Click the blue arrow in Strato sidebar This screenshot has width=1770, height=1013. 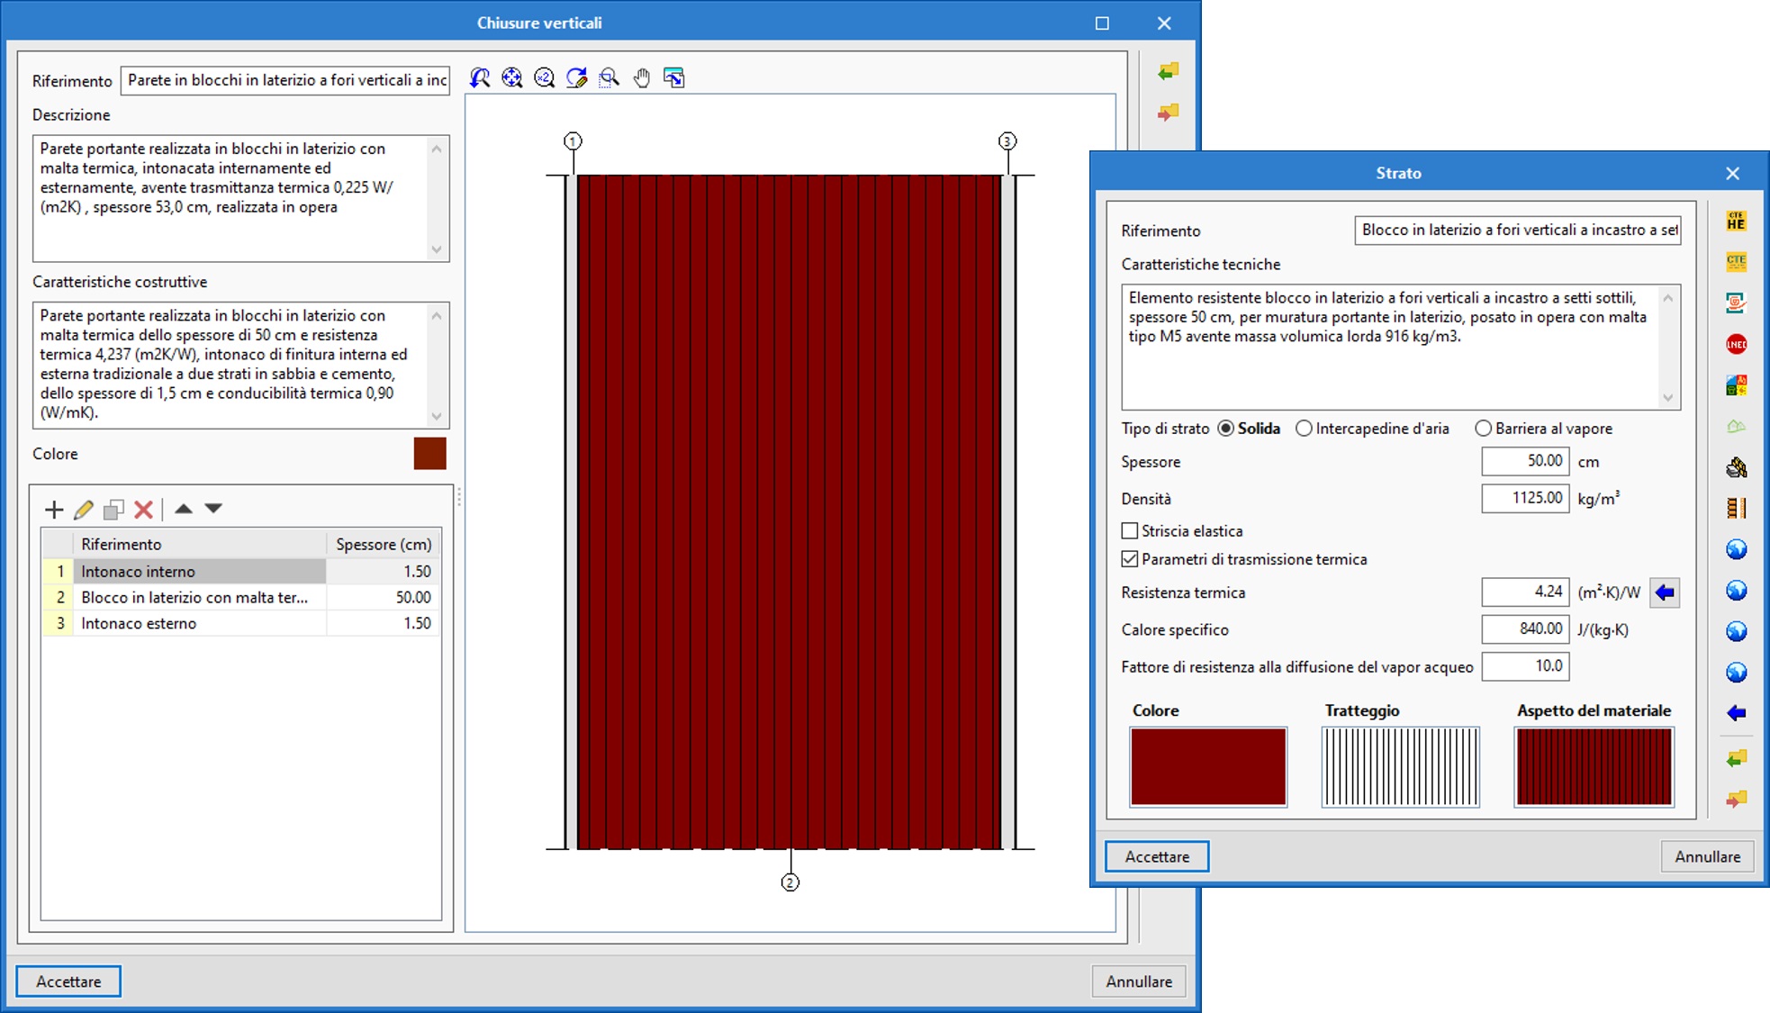pyautogui.click(x=1737, y=713)
